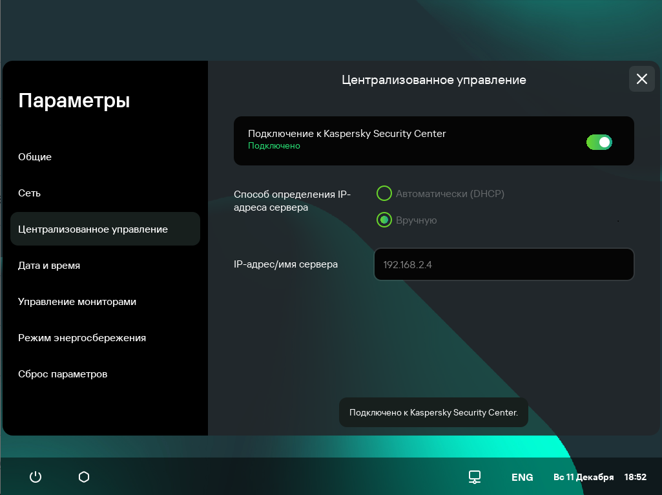The image size is (662, 495).
Task: Click the Подключено к Kaspersky Security Center notification
Action: click(x=433, y=412)
